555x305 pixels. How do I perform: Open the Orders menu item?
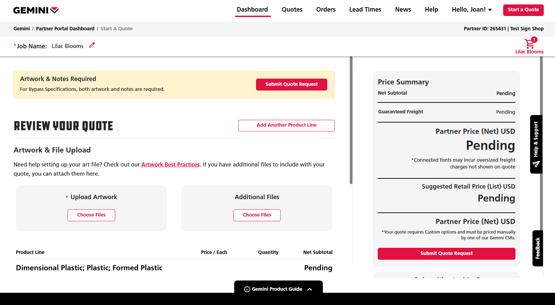pyautogui.click(x=326, y=10)
